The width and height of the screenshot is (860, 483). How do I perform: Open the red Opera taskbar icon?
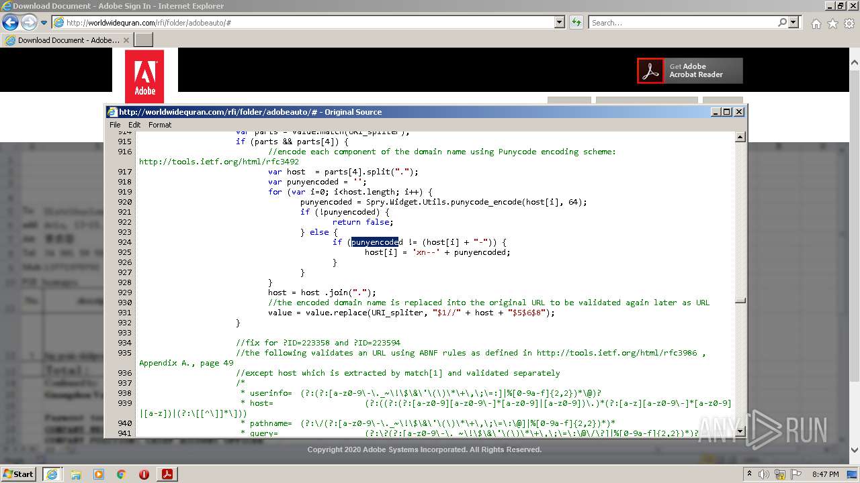pos(144,474)
